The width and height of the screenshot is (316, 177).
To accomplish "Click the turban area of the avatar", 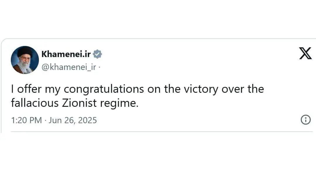I will pyautogui.click(x=25, y=51).
